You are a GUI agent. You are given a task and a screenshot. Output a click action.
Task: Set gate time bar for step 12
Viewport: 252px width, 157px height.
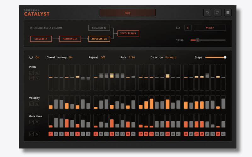click(x=112, y=121)
